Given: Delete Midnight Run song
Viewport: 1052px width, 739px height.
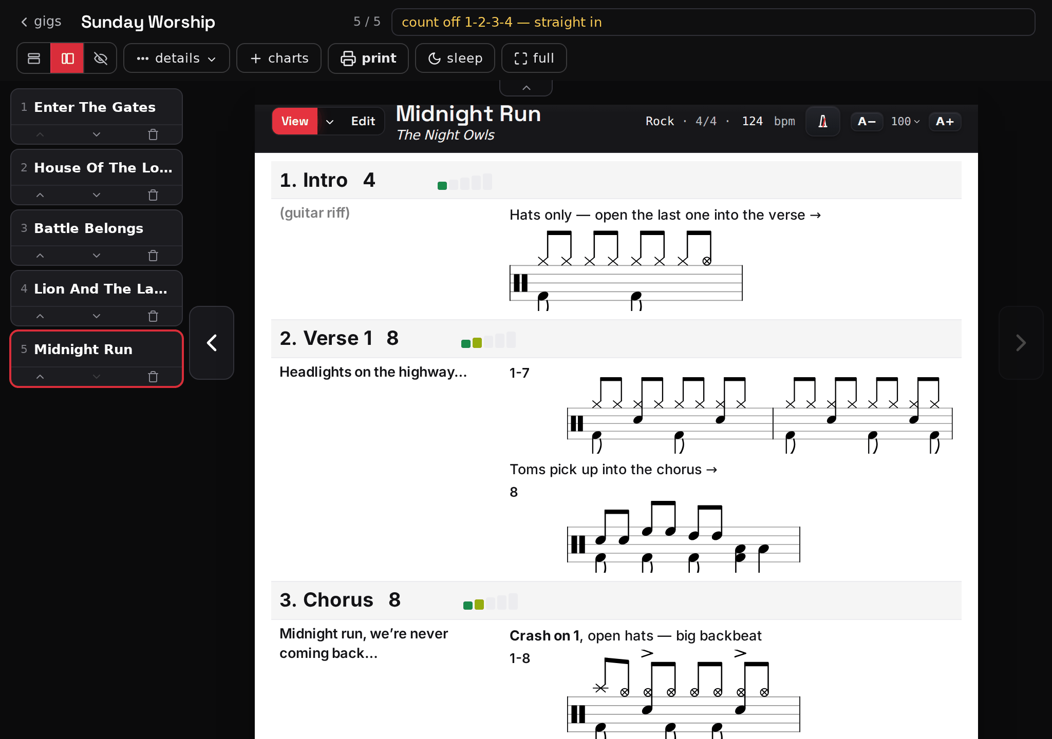Looking at the screenshot, I should click(x=153, y=377).
